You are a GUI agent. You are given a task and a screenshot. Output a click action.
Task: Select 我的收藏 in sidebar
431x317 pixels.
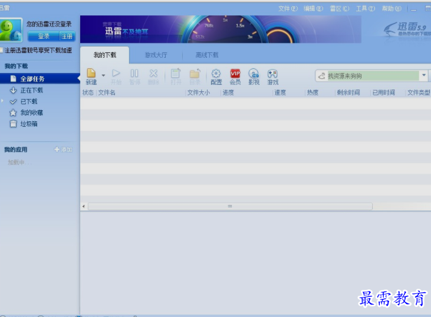(32, 113)
